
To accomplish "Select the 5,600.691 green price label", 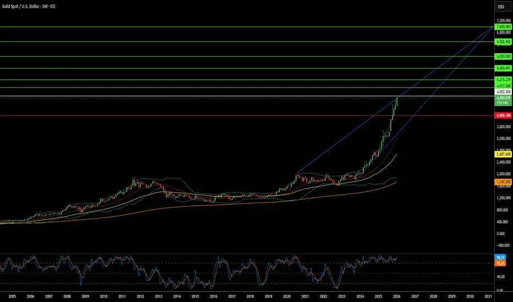I will click(504, 68).
